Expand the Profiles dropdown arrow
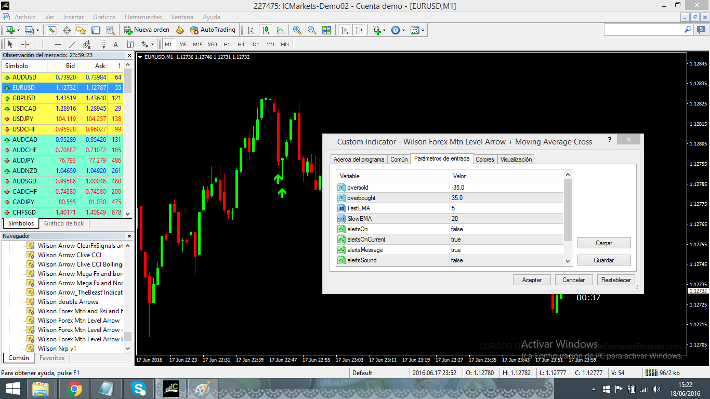 (38, 30)
